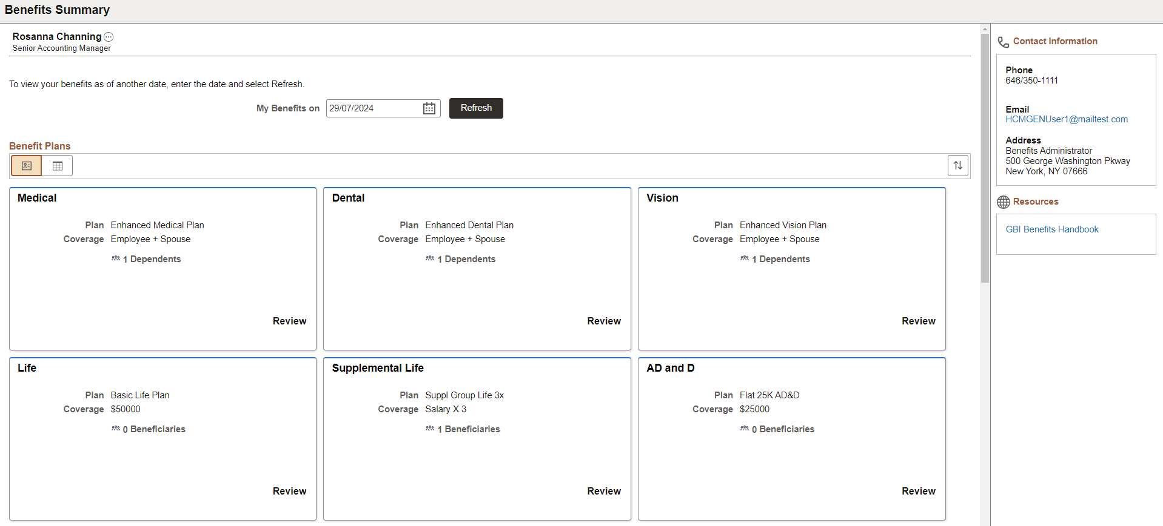The height and width of the screenshot is (526, 1163).
Task: Click the Enhanced Vision Plan text
Action: [783, 225]
